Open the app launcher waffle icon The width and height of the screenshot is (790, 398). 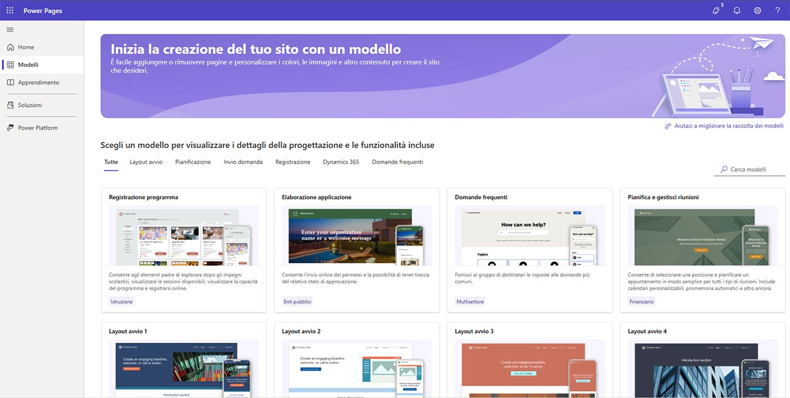[x=9, y=10]
